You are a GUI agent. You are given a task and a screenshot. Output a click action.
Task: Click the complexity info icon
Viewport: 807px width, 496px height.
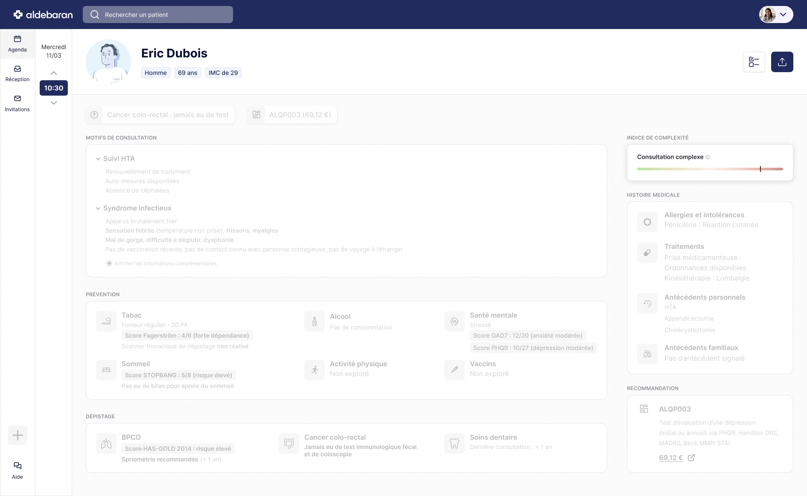click(708, 157)
